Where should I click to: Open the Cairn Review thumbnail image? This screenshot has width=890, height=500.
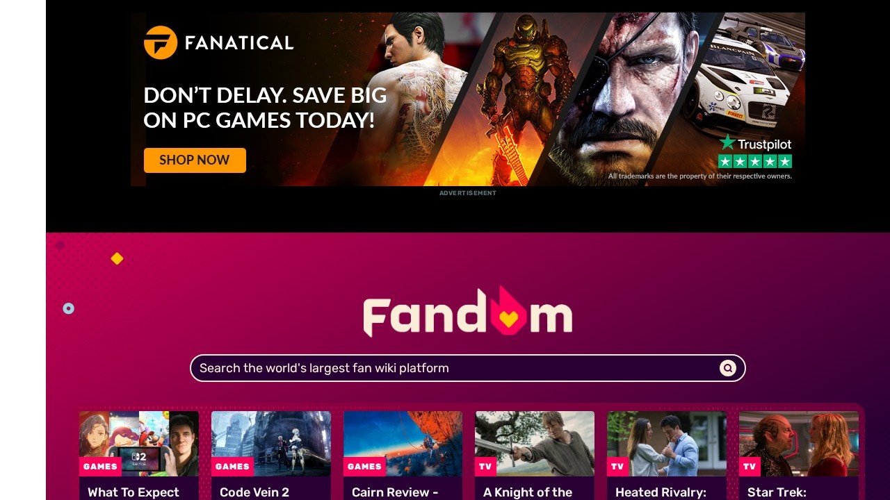tap(403, 443)
